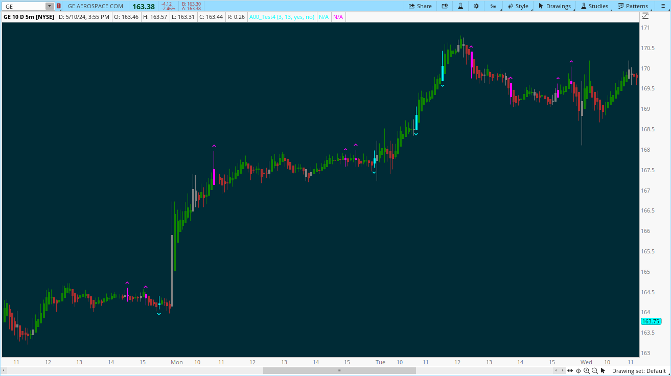This screenshot has width=671, height=376.
Task: Click the crosshair pan icon
Action: [x=578, y=371]
